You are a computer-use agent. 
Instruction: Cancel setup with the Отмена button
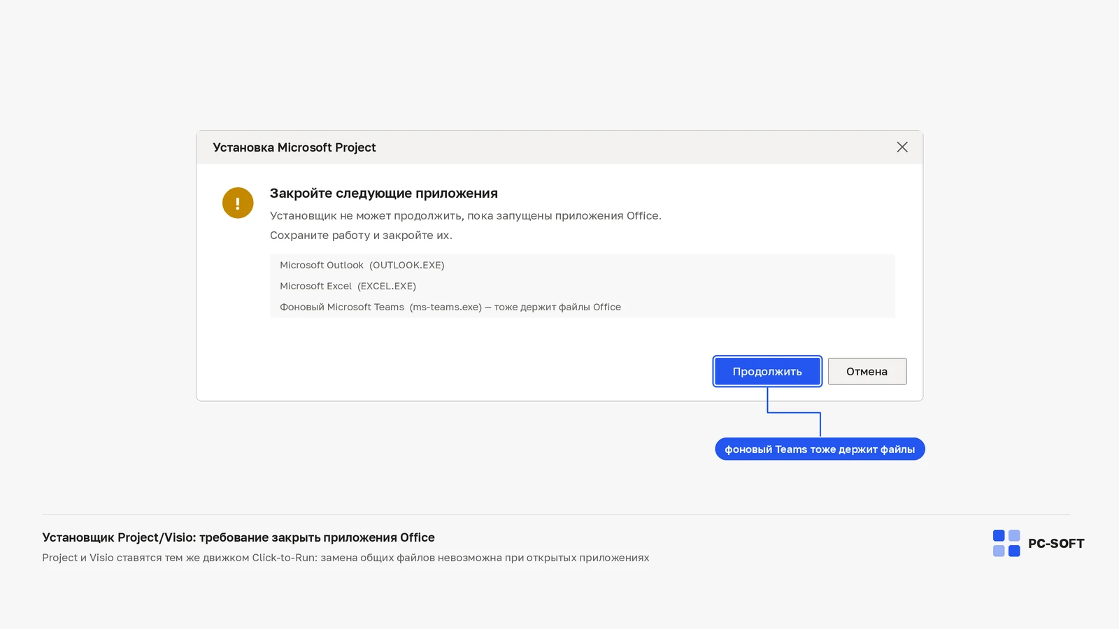867,371
